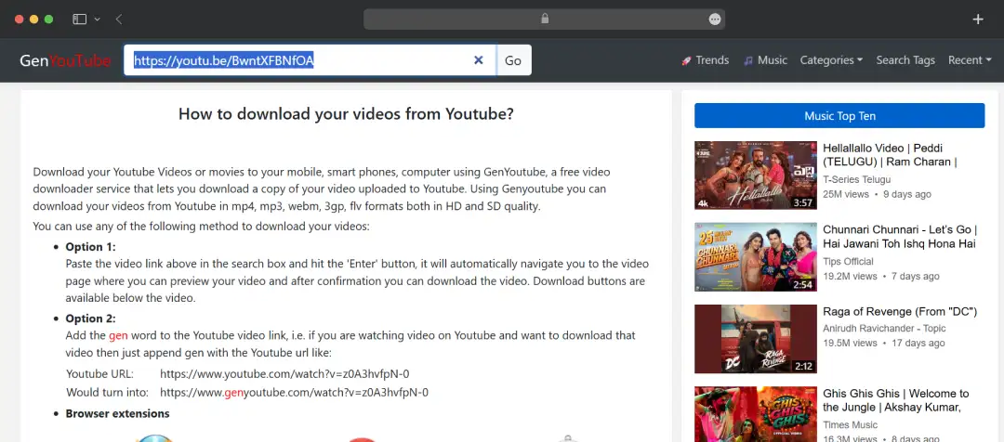This screenshot has height=442, width=1004.
Task: Open Search Tags
Action: click(905, 60)
